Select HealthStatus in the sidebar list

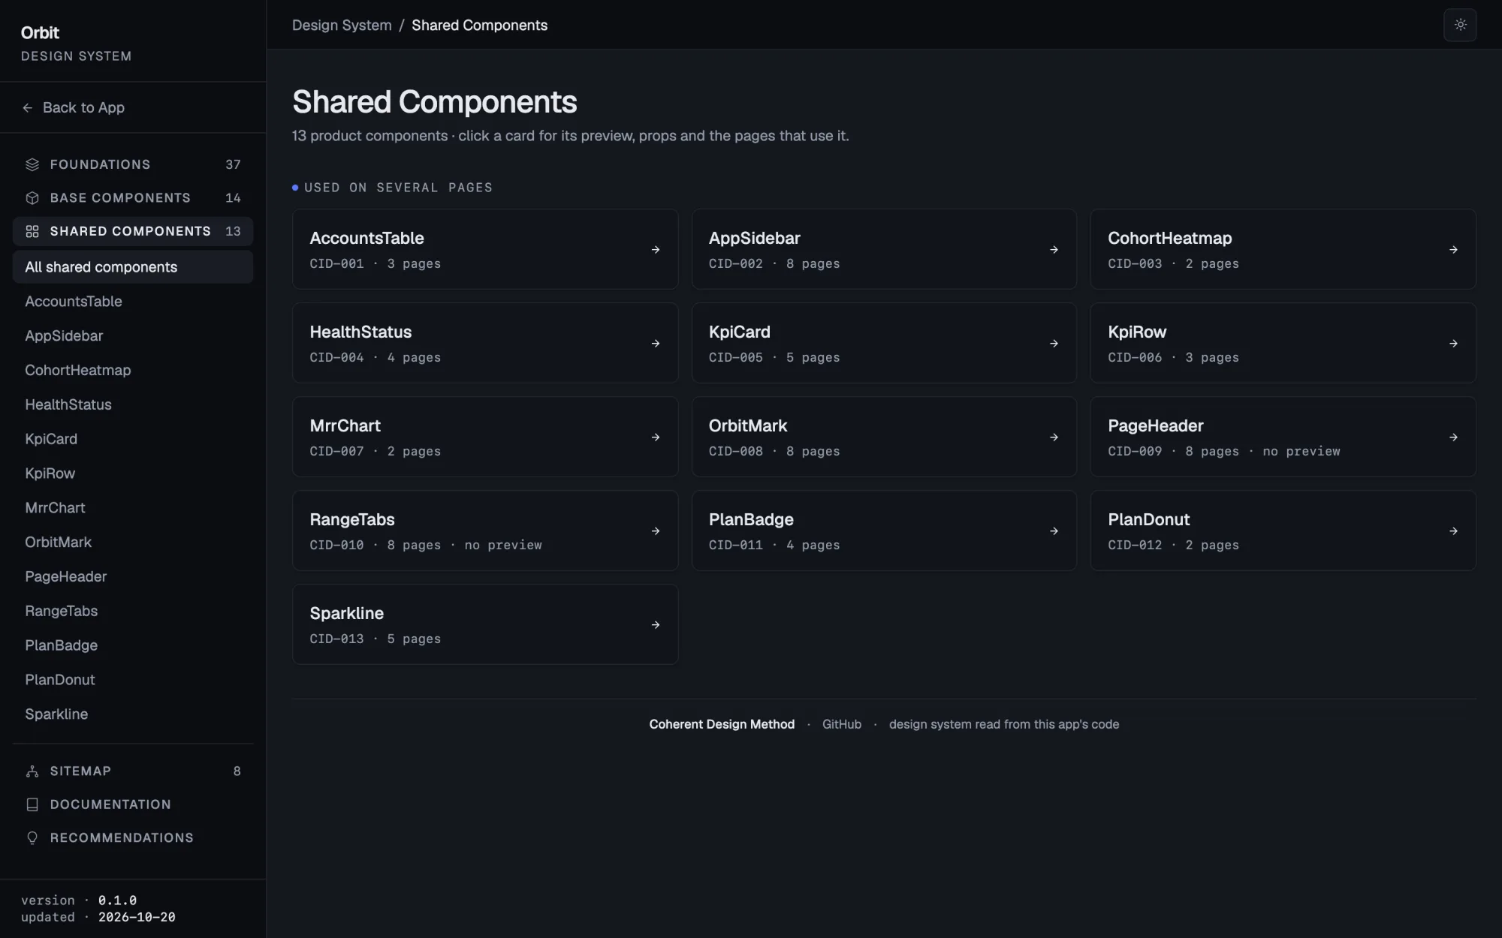(x=133, y=405)
